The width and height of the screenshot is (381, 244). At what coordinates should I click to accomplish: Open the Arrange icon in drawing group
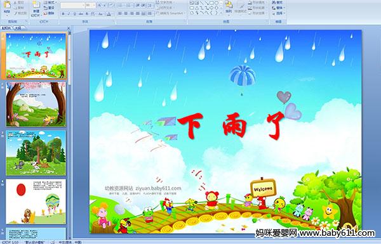point(229,7)
